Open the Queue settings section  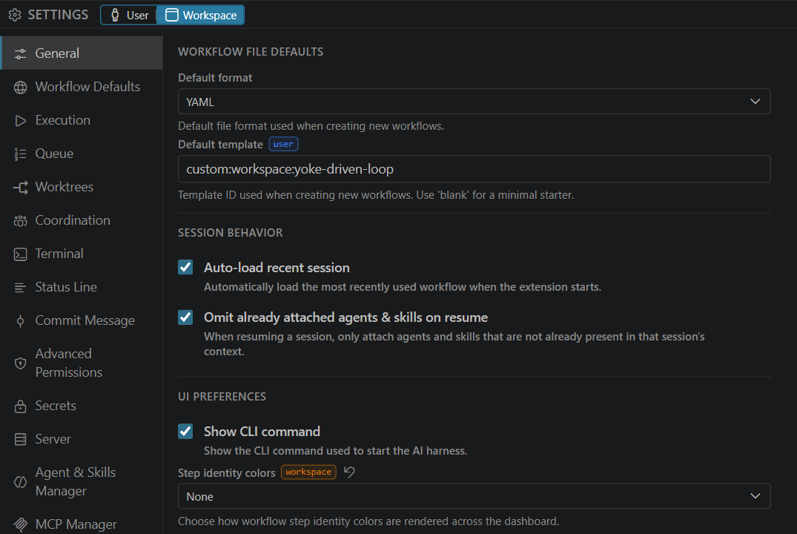[x=82, y=154]
